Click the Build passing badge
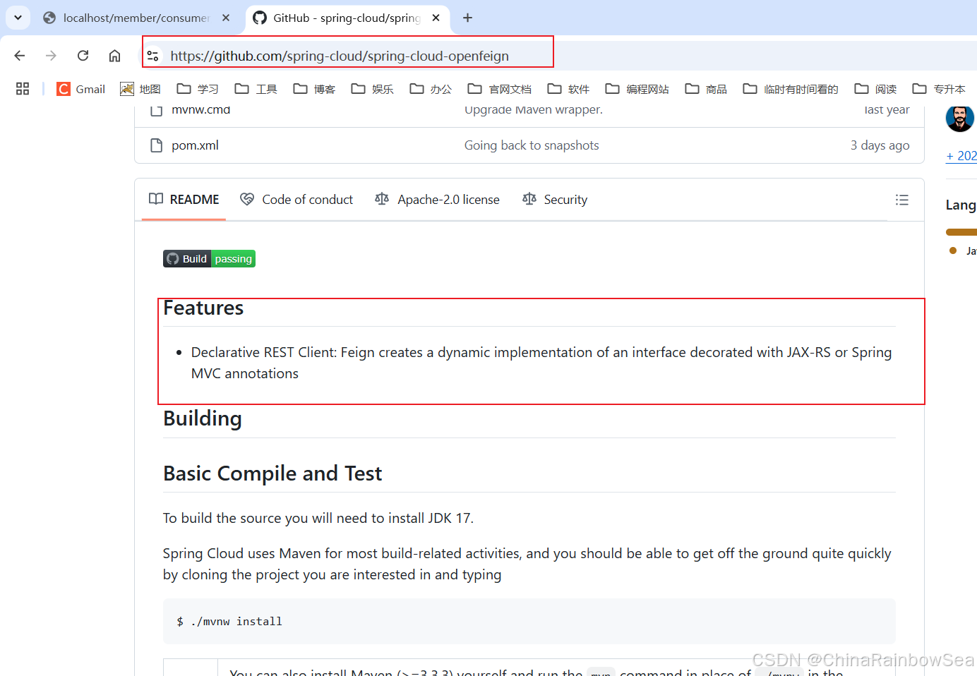This screenshot has width=977, height=676. pos(209,259)
